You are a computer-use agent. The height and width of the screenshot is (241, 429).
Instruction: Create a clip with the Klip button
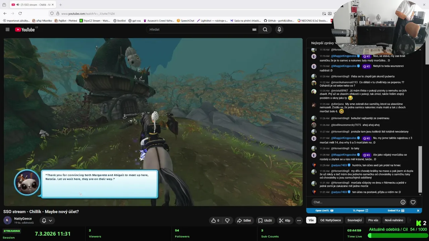(x=285, y=221)
